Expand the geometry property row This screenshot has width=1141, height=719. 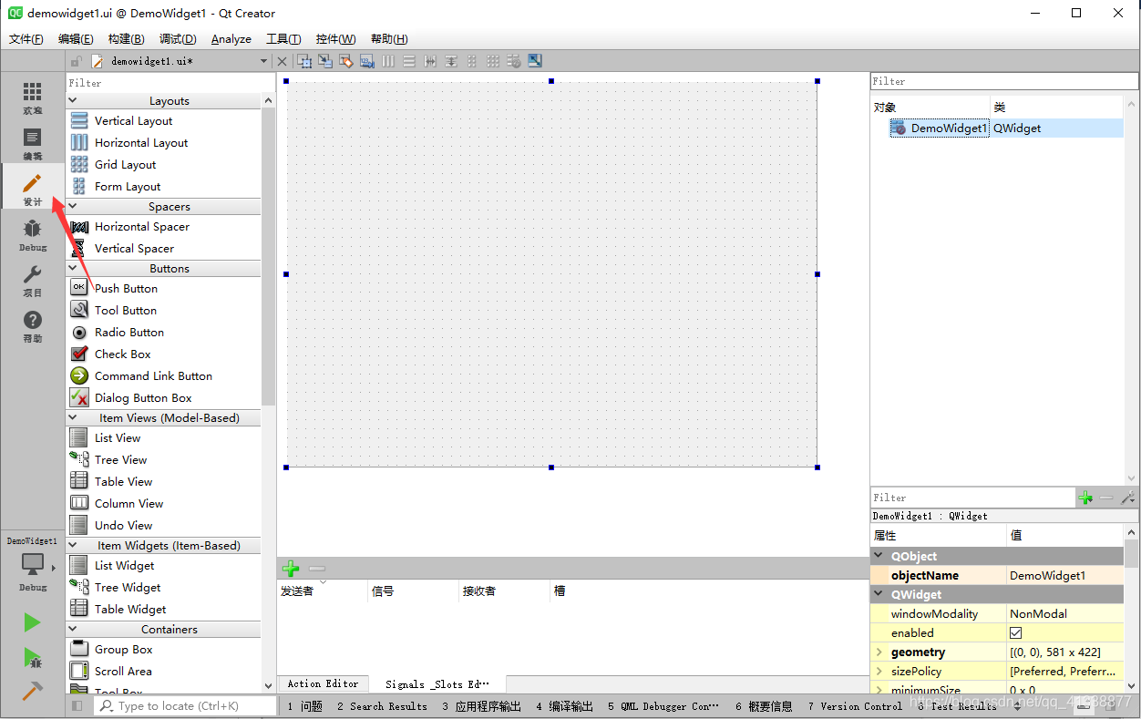[x=879, y=652]
